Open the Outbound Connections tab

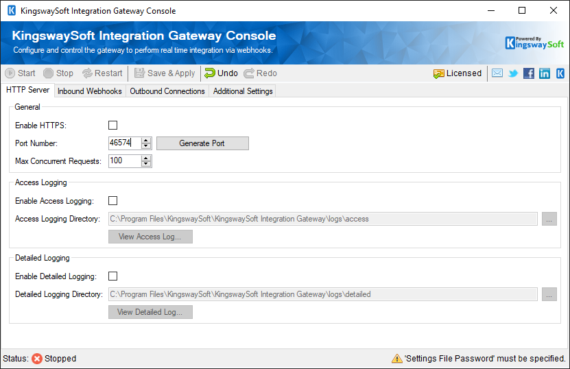click(167, 91)
